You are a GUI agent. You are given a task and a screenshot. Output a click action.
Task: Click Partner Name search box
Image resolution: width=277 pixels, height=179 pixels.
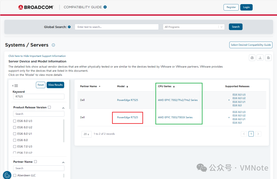click(x=39, y=168)
